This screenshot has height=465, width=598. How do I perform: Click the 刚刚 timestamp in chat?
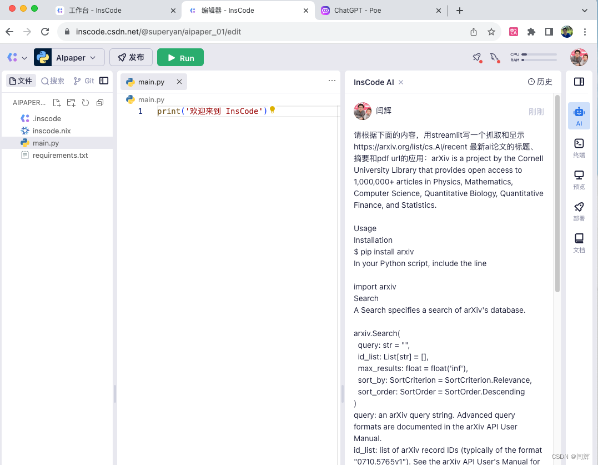536,112
